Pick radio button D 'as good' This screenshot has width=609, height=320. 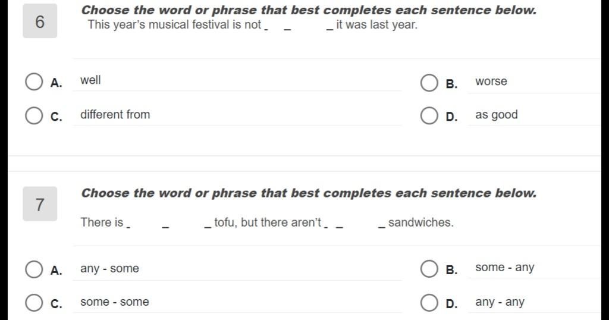pos(429,116)
